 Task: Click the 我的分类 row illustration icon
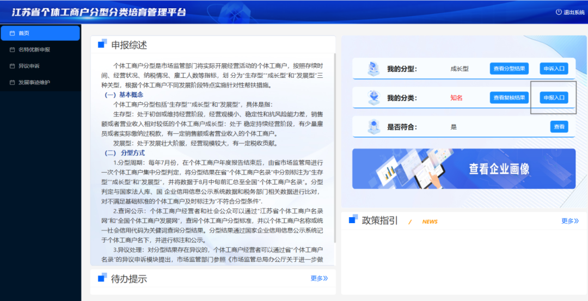click(374, 98)
